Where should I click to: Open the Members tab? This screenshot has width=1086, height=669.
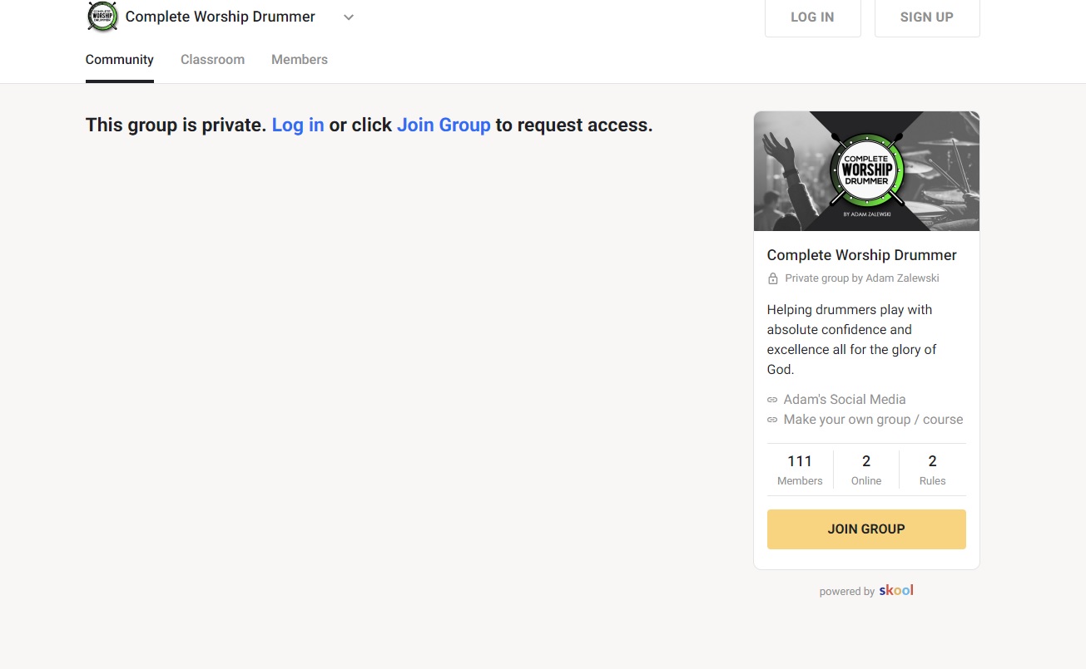tap(299, 59)
